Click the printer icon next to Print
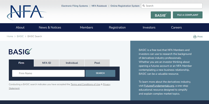 195,37
